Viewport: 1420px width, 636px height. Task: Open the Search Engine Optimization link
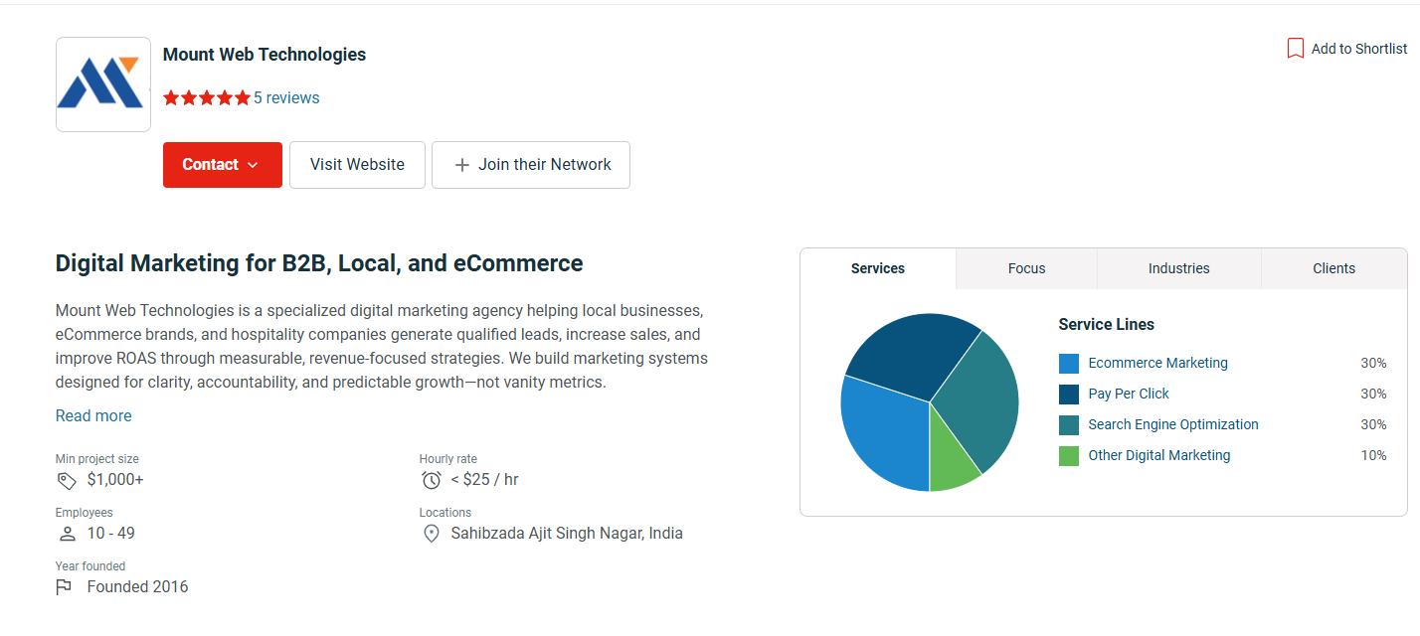(x=1173, y=424)
